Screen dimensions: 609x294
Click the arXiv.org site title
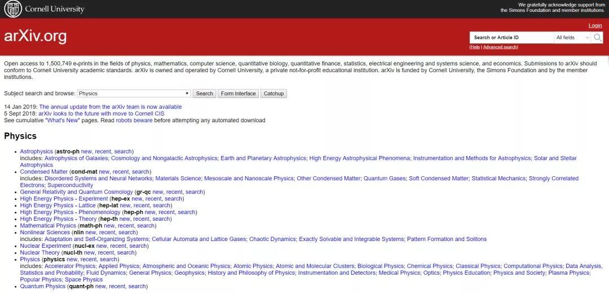point(35,37)
